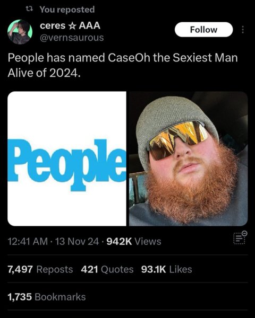This screenshot has height=318, width=255.
Task: Open the 1,735 Bookmarks count
Action: (x=47, y=297)
